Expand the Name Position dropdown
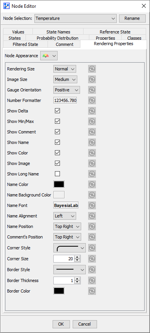This screenshot has width=150, height=333. (67, 226)
